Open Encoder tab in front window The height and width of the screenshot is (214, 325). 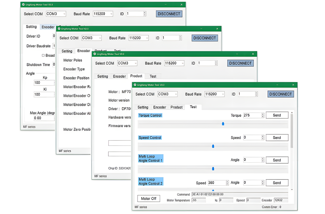[160, 107]
